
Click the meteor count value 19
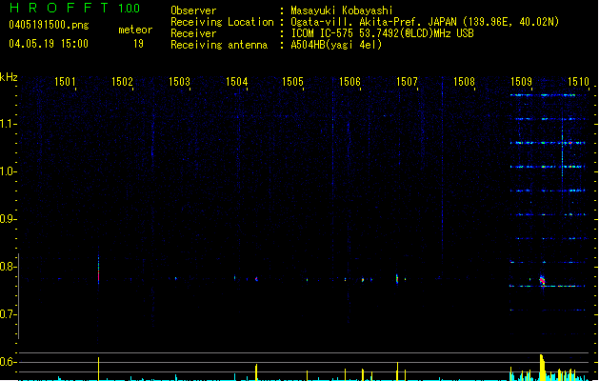coord(138,44)
